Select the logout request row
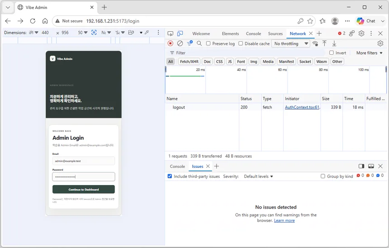This screenshot has height=248, width=389. tap(275, 107)
